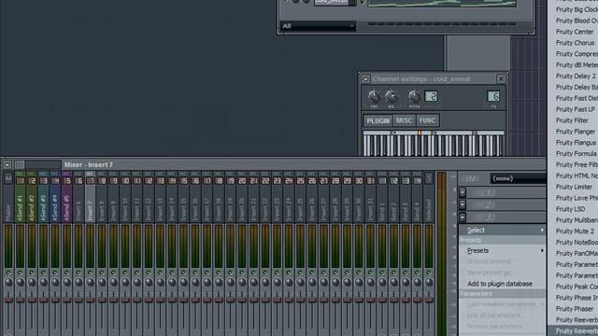Viewport: 598px width, 336px height.
Task: Select Fruity Phaser from plugin list
Action: click(x=575, y=309)
